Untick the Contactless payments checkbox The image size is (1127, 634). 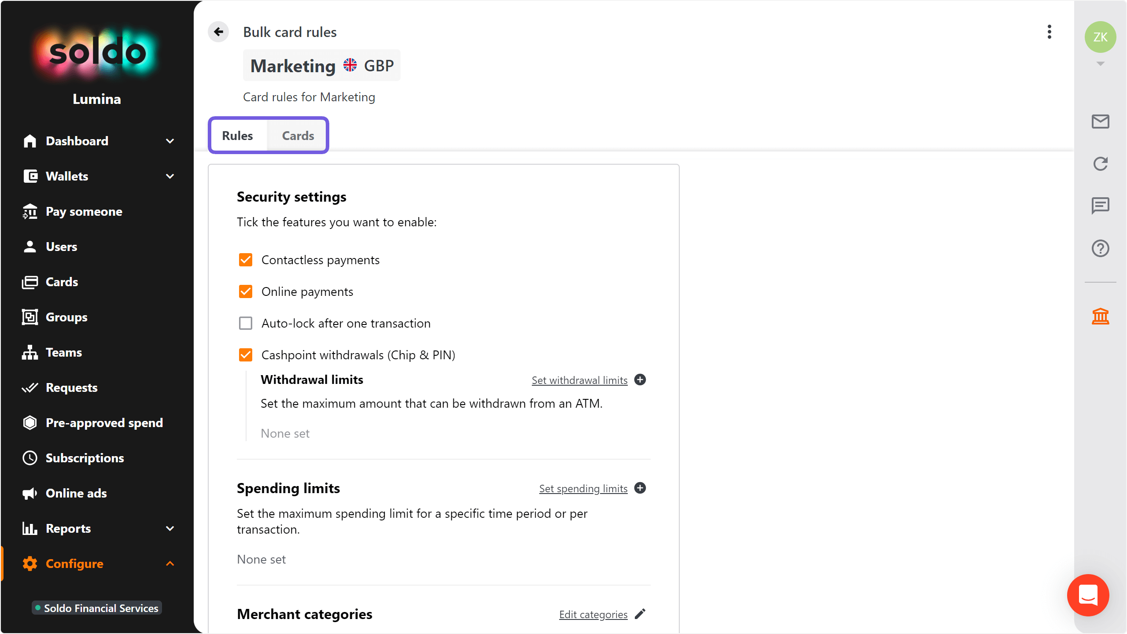[x=246, y=260]
